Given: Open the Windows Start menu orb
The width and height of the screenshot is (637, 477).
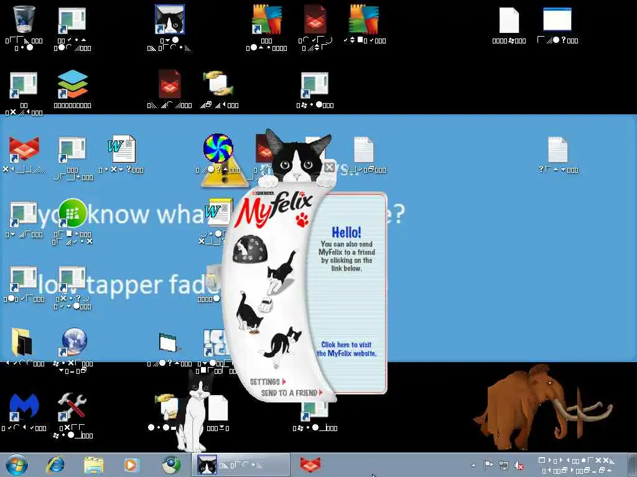Looking at the screenshot, I should [x=17, y=465].
